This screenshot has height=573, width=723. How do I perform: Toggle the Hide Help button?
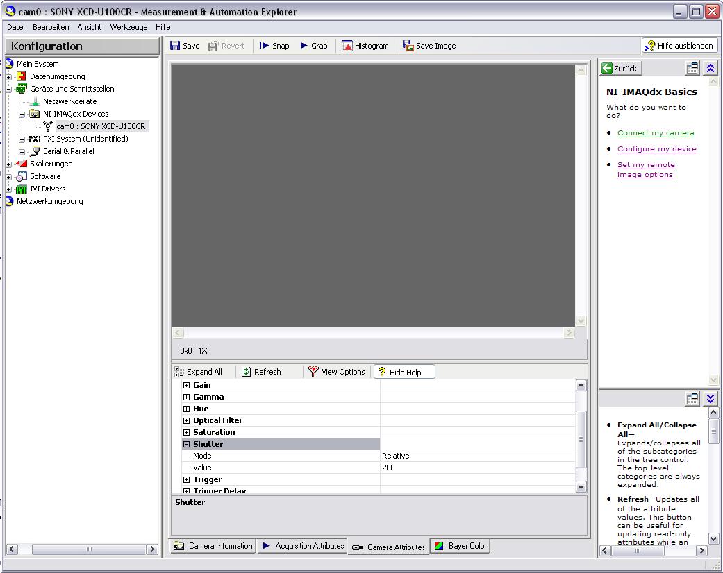click(404, 372)
